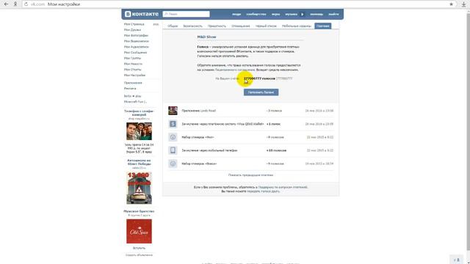
Task: Open the Minecraft Fun sidebar link
Action: click(135, 102)
